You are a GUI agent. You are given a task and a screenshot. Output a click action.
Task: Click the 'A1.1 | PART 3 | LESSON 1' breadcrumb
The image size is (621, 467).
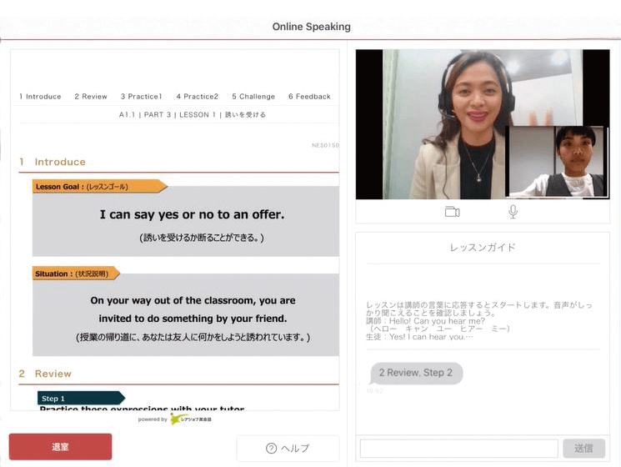click(x=193, y=114)
